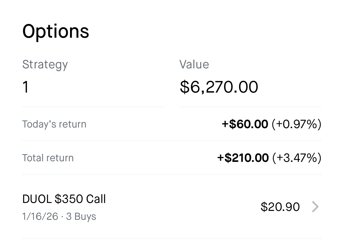Click the strategy count of 1

[26, 87]
